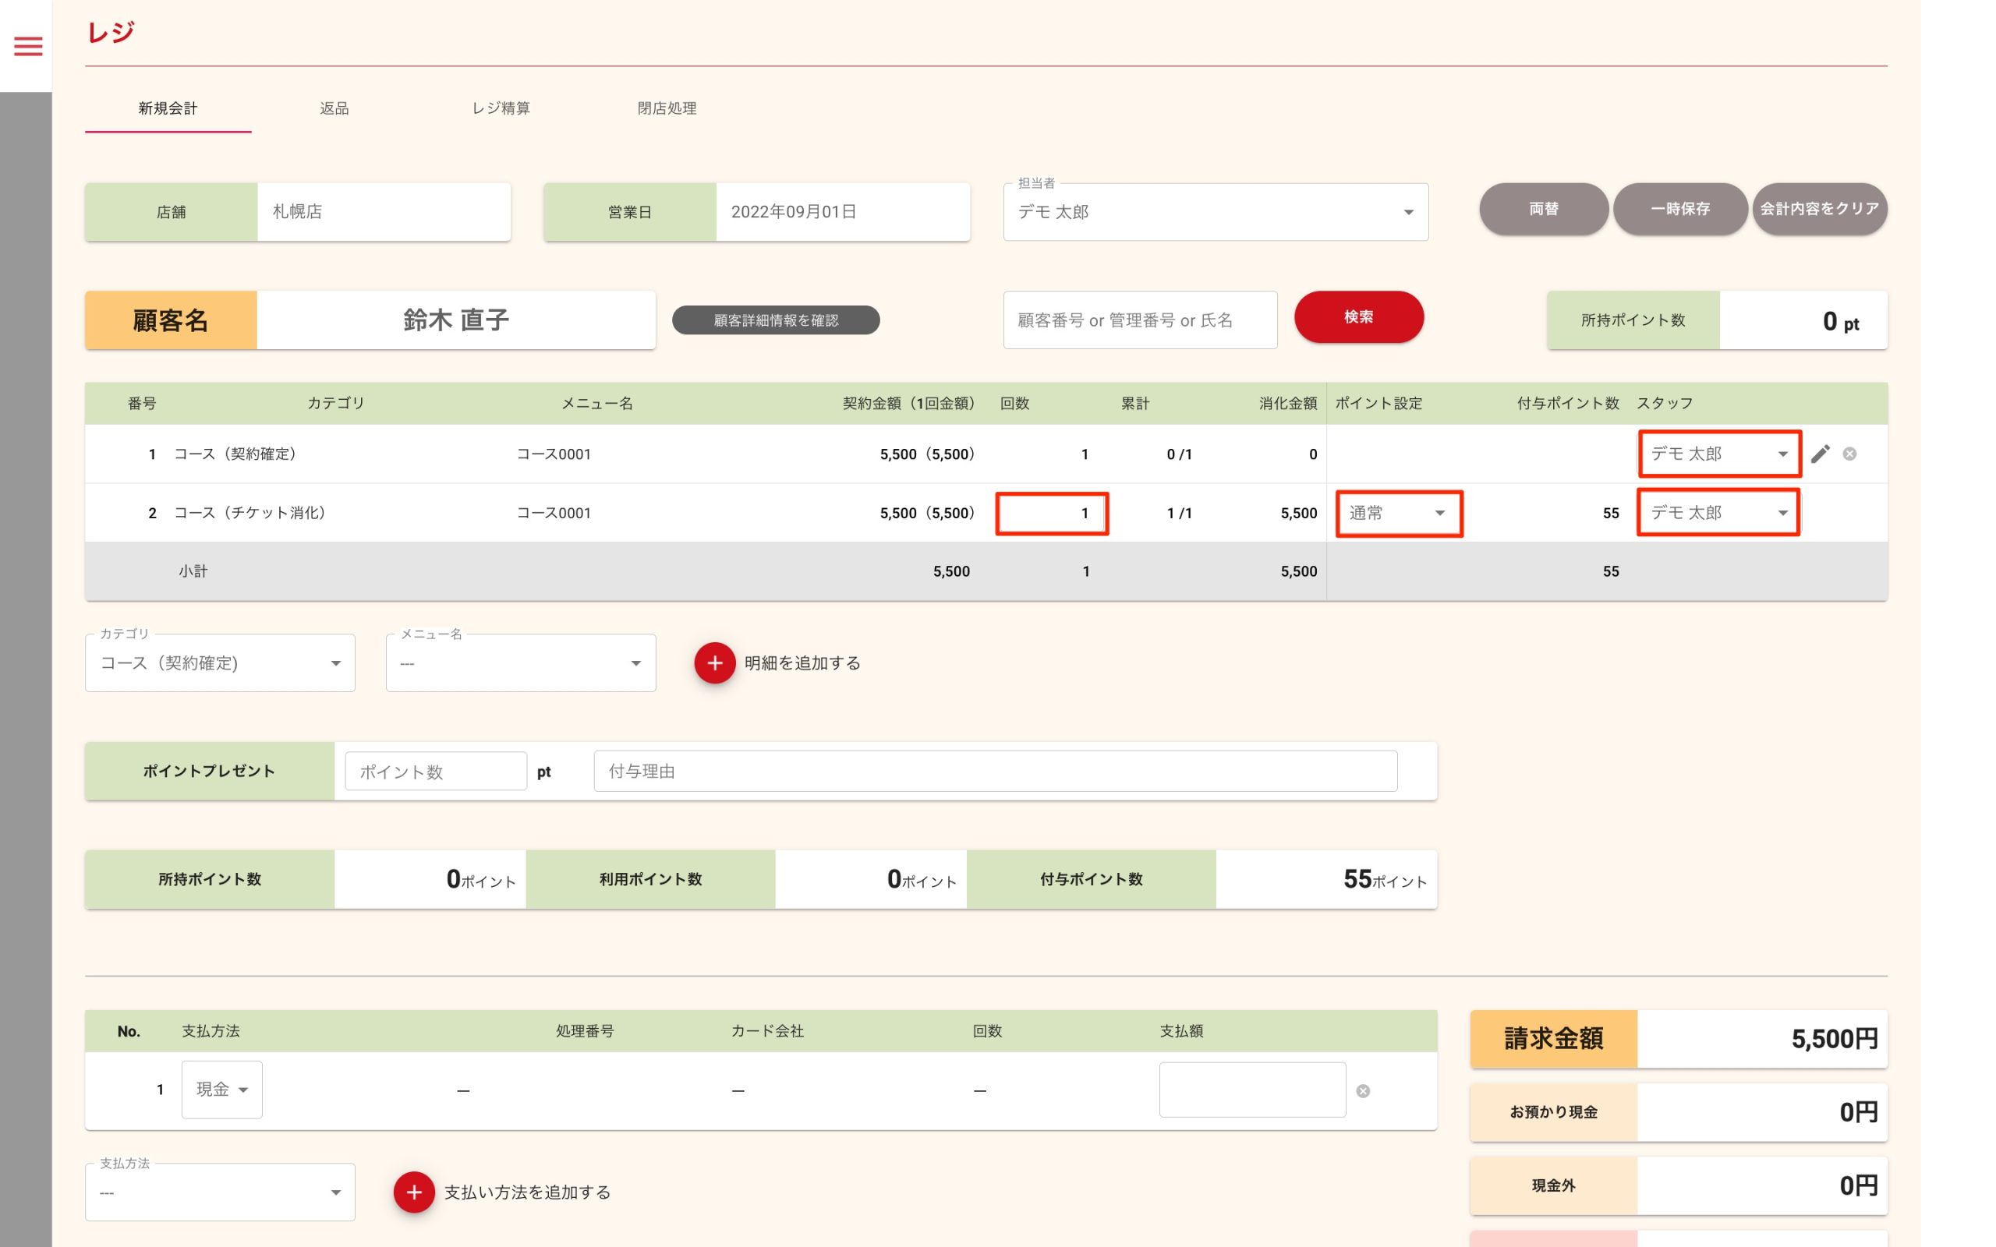
Task: Open the 現金 payment-method dropdown in payment row 1
Action: coord(222,1090)
